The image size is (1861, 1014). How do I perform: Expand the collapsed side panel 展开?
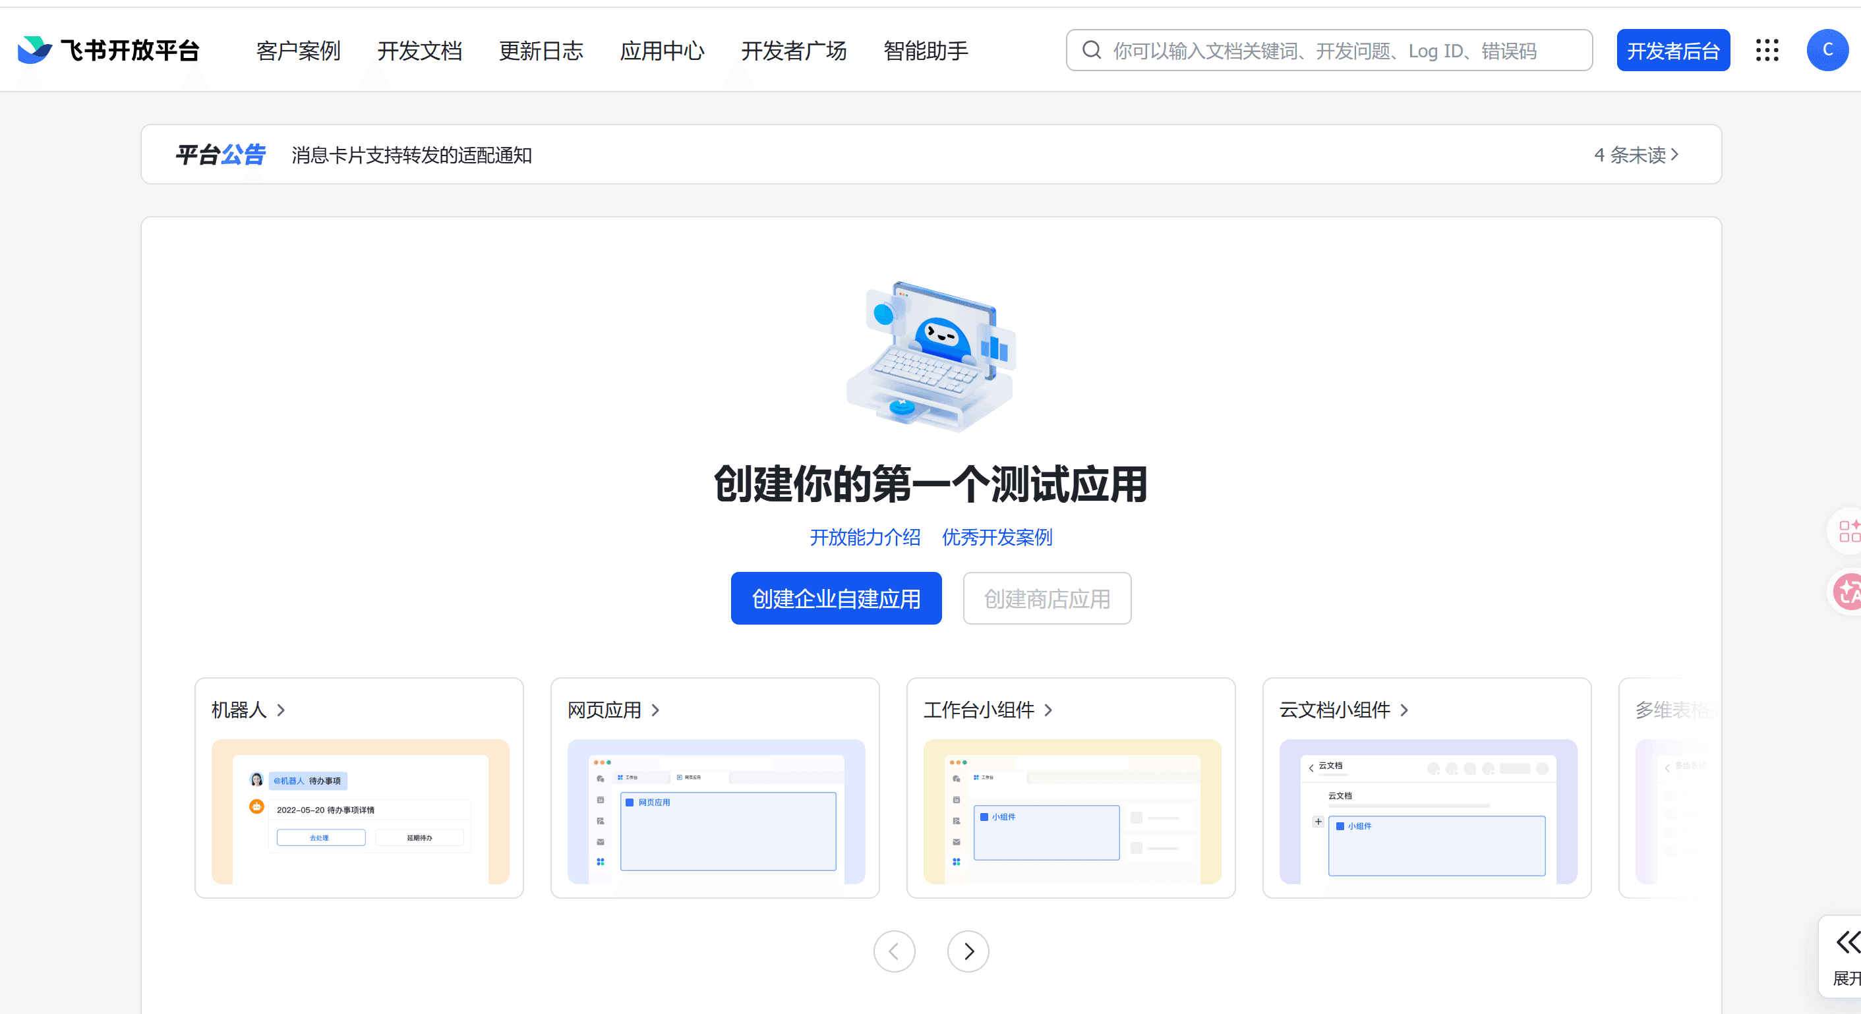(x=1846, y=957)
